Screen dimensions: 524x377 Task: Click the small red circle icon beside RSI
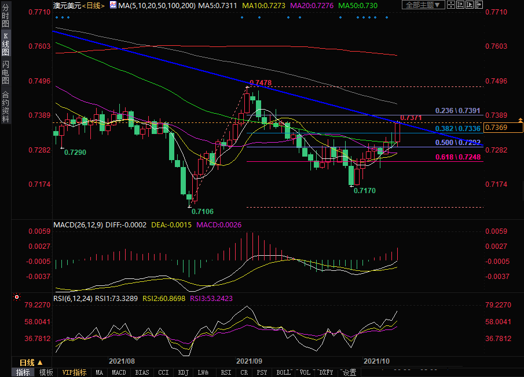(16, 298)
